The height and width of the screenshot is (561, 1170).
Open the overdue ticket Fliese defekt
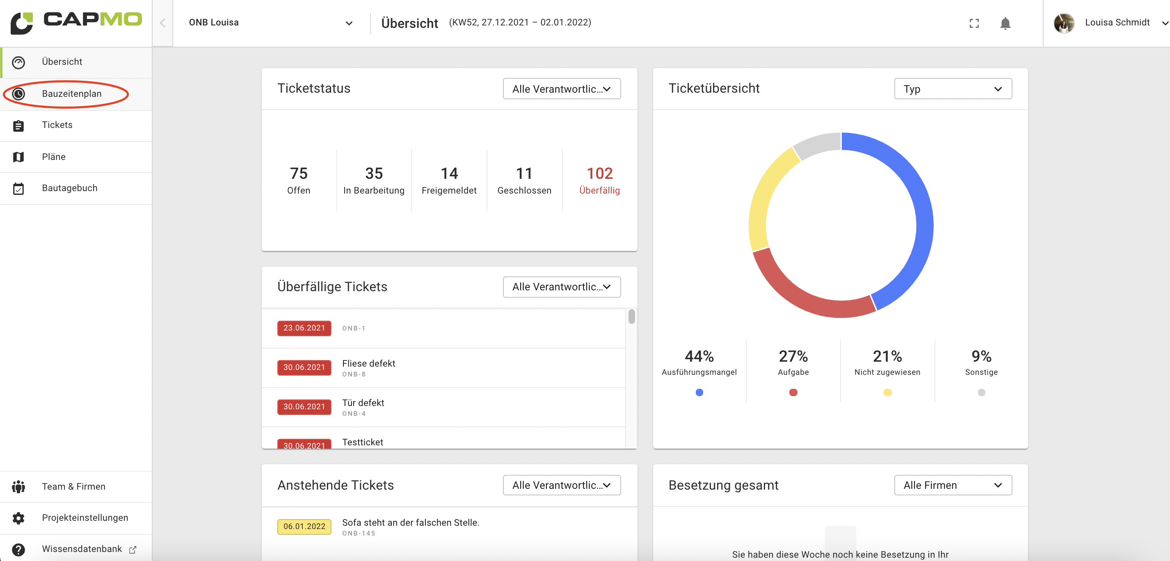coord(368,364)
